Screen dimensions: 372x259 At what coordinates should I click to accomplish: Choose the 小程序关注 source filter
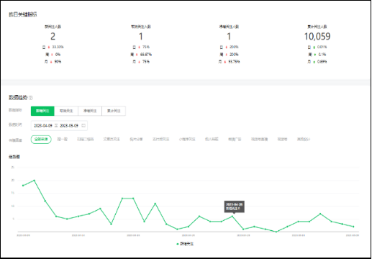pos(187,139)
